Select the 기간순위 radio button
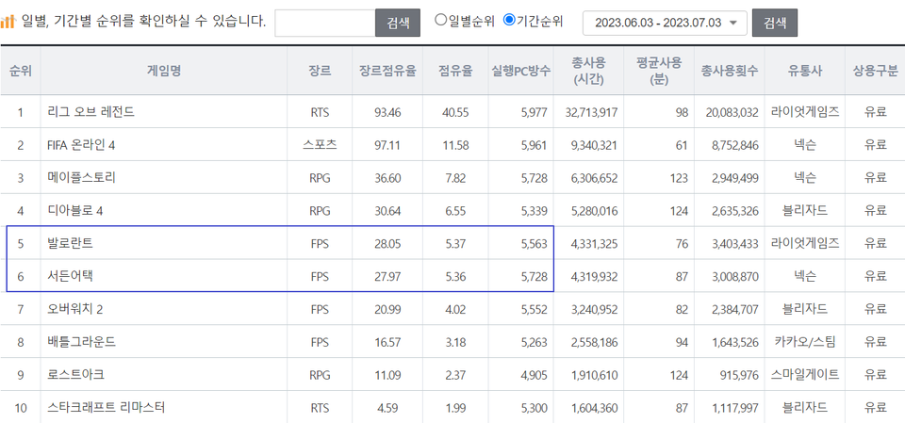This screenshot has width=905, height=423. (509, 21)
